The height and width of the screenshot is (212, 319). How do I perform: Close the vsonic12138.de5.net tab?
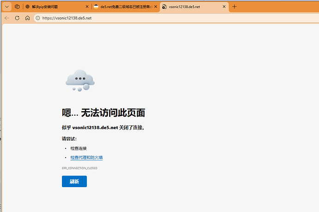[x=224, y=7]
